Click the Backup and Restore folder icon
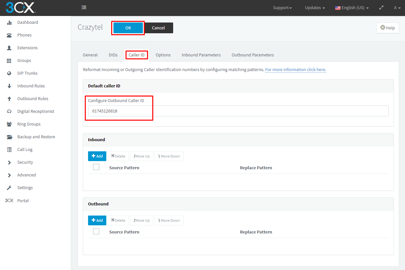Image resolution: width=405 pixels, height=270 pixels. pyautogui.click(x=9, y=137)
